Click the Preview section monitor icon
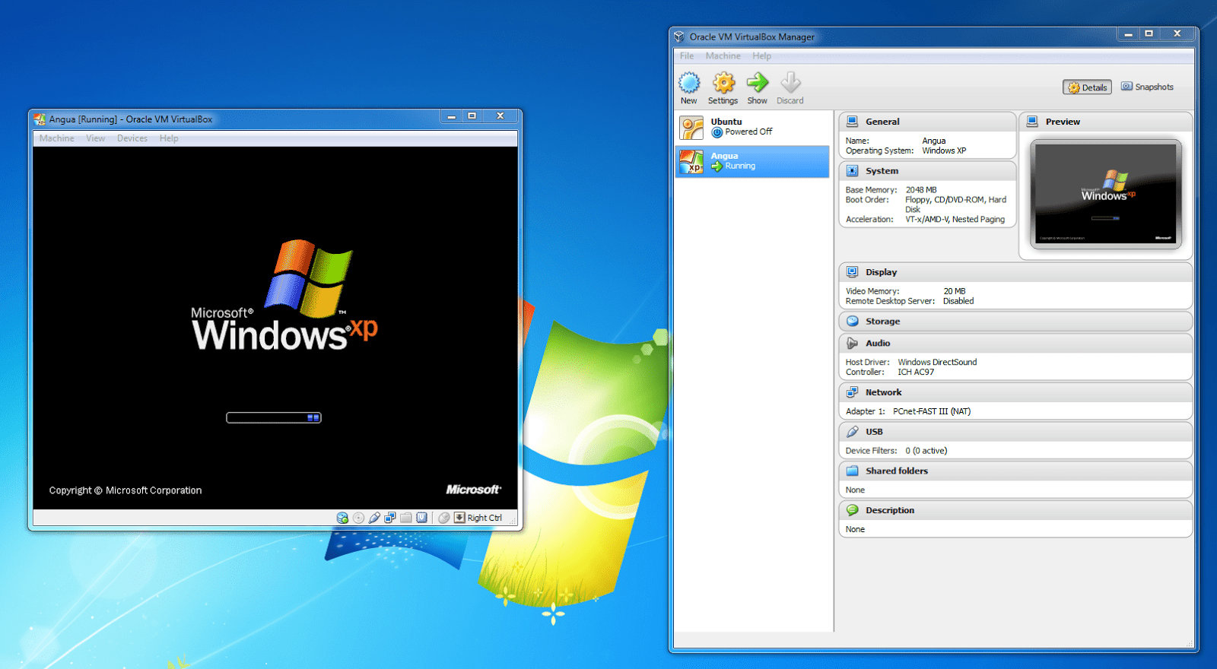Image resolution: width=1217 pixels, height=669 pixels. 1033,122
